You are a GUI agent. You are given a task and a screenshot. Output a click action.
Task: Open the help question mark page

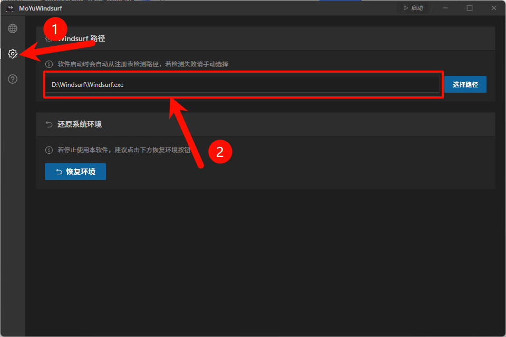coord(13,79)
